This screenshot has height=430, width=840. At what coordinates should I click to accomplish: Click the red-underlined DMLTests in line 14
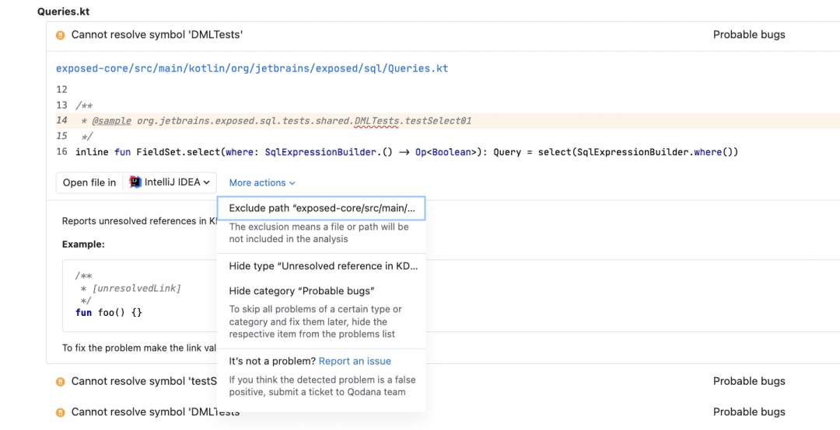click(x=376, y=120)
